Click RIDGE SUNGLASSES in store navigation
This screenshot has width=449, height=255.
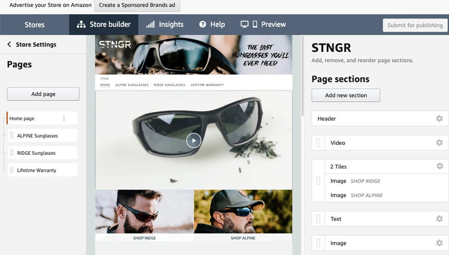(169, 85)
